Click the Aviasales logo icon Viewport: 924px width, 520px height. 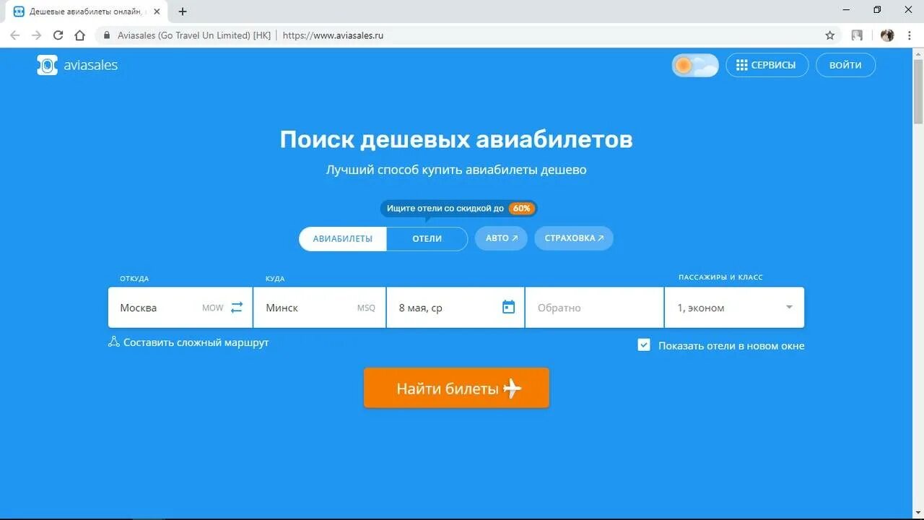click(x=46, y=65)
